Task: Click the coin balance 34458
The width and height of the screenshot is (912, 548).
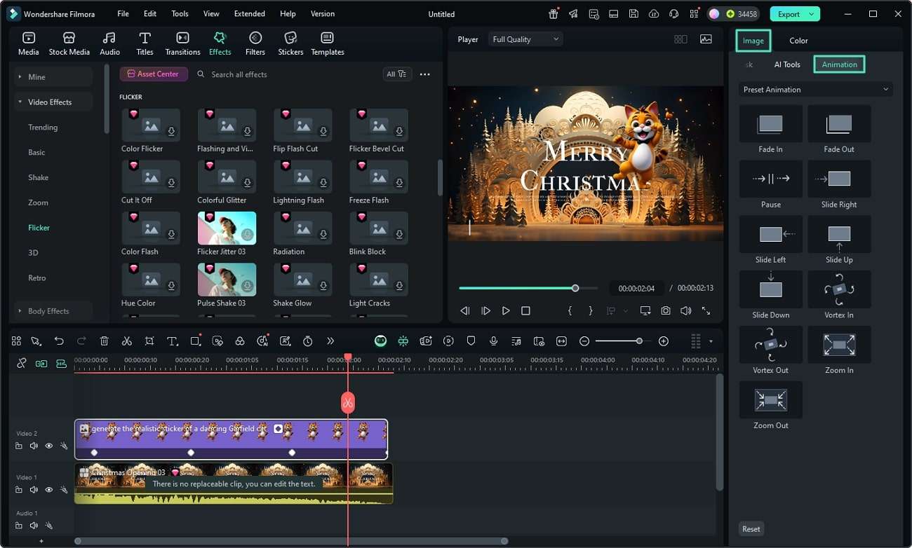Action: pos(742,14)
